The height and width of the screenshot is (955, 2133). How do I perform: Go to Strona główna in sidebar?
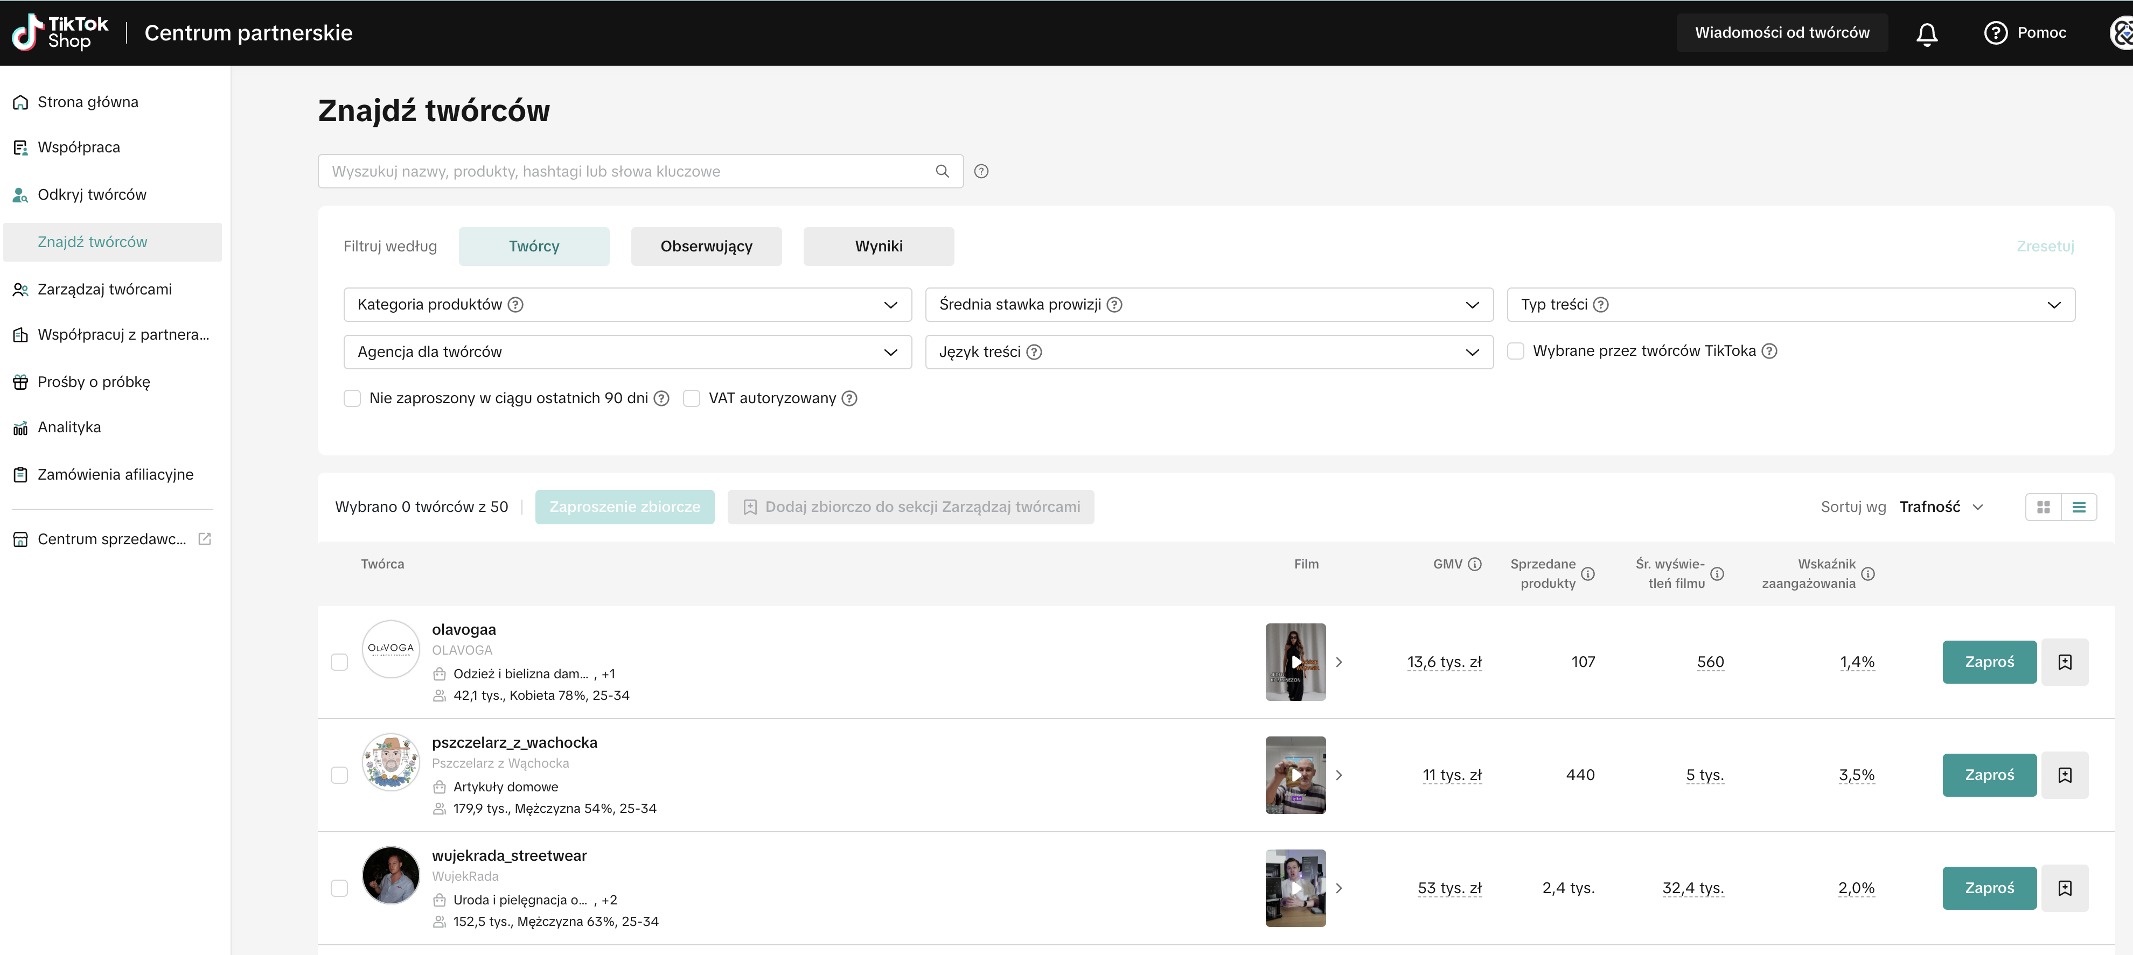click(88, 102)
